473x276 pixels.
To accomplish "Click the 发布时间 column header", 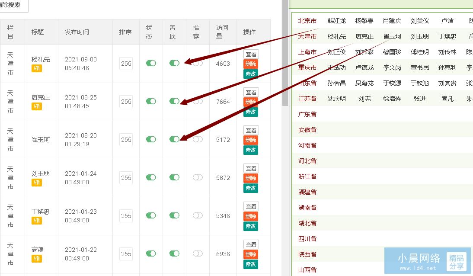I will 77,32.
